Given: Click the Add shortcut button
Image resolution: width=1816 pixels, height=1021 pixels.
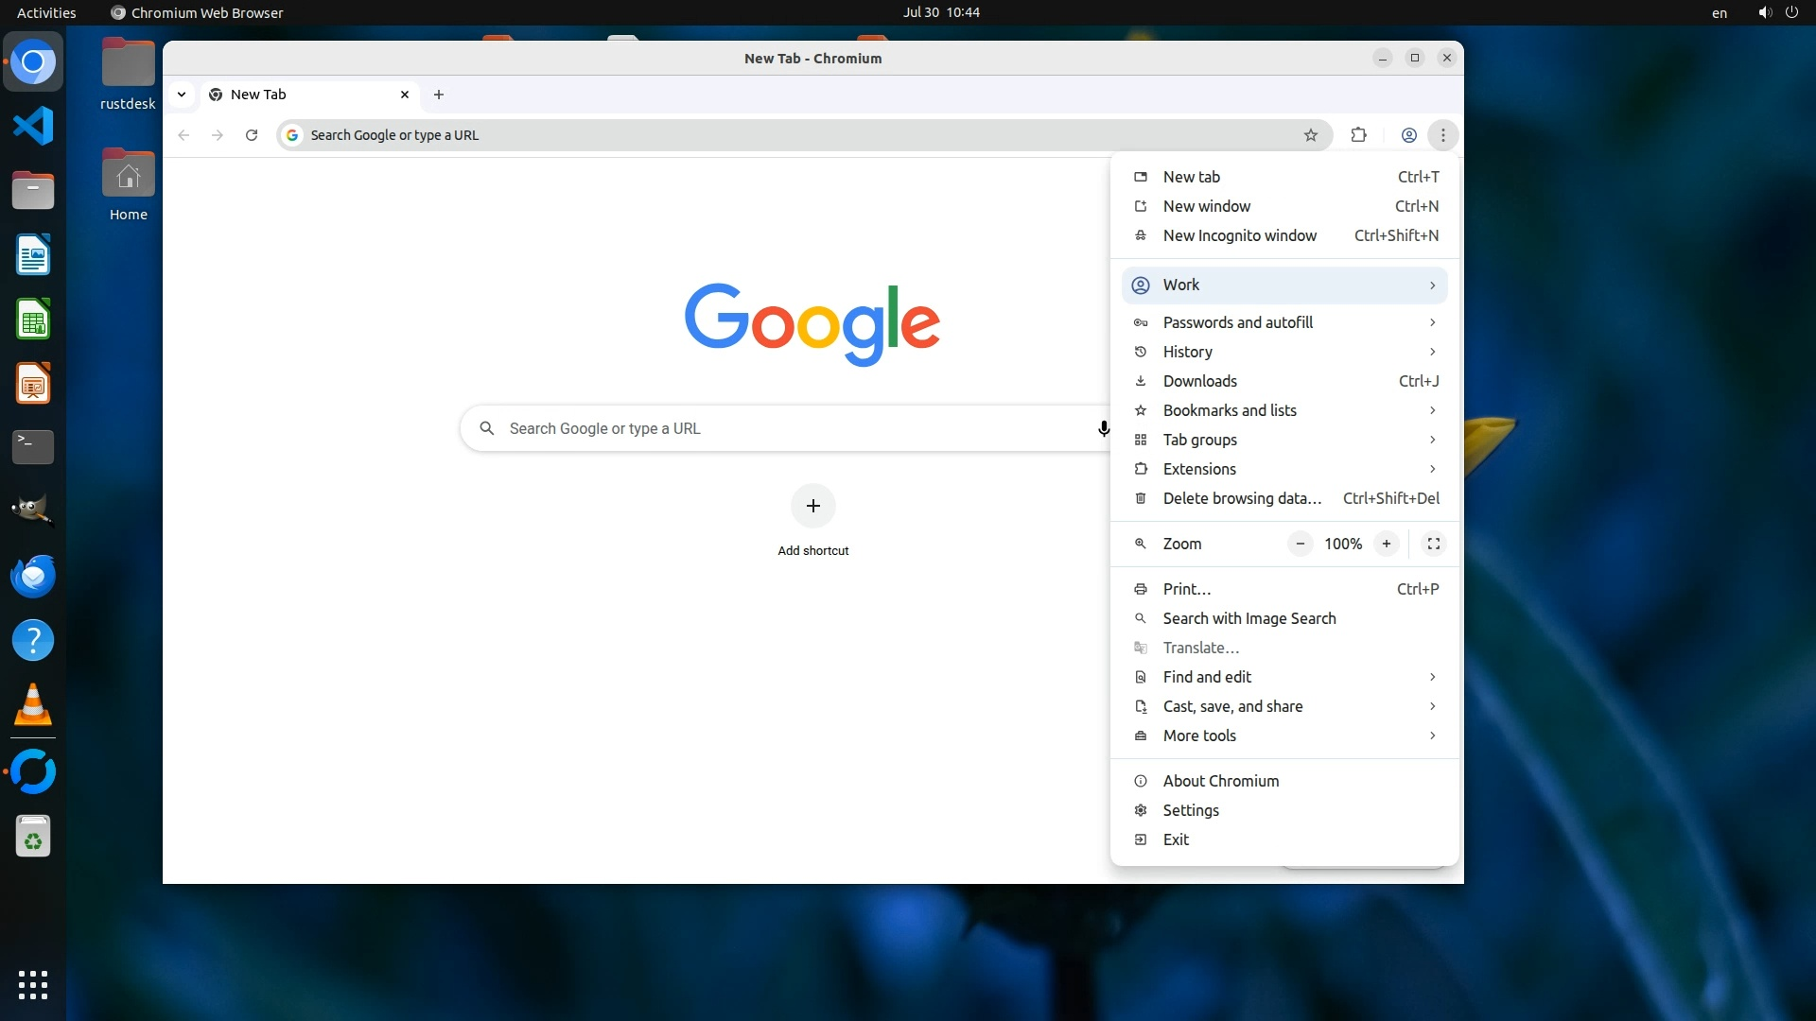Looking at the screenshot, I should 812,507.
